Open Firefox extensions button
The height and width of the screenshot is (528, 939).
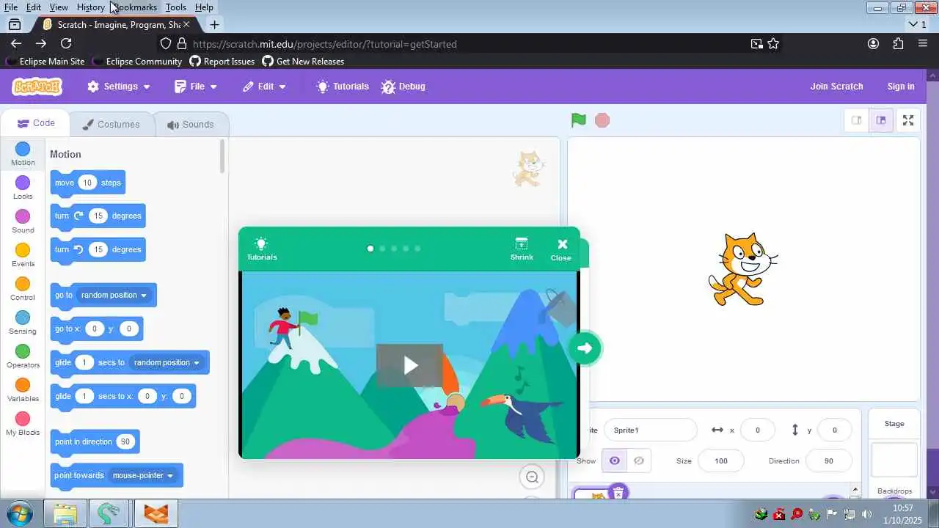tap(898, 44)
